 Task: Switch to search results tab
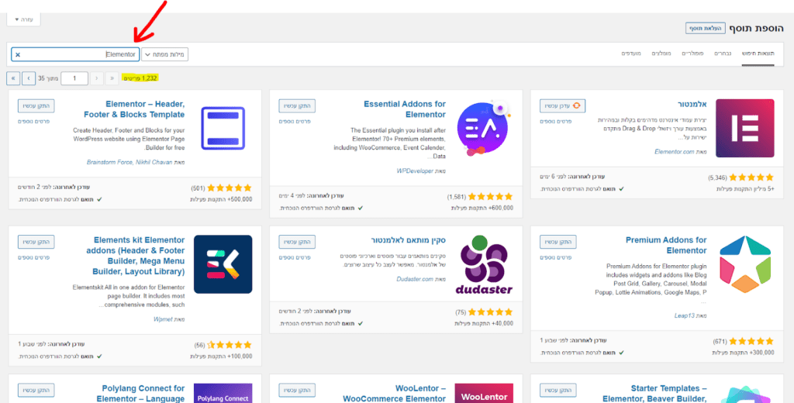758,53
